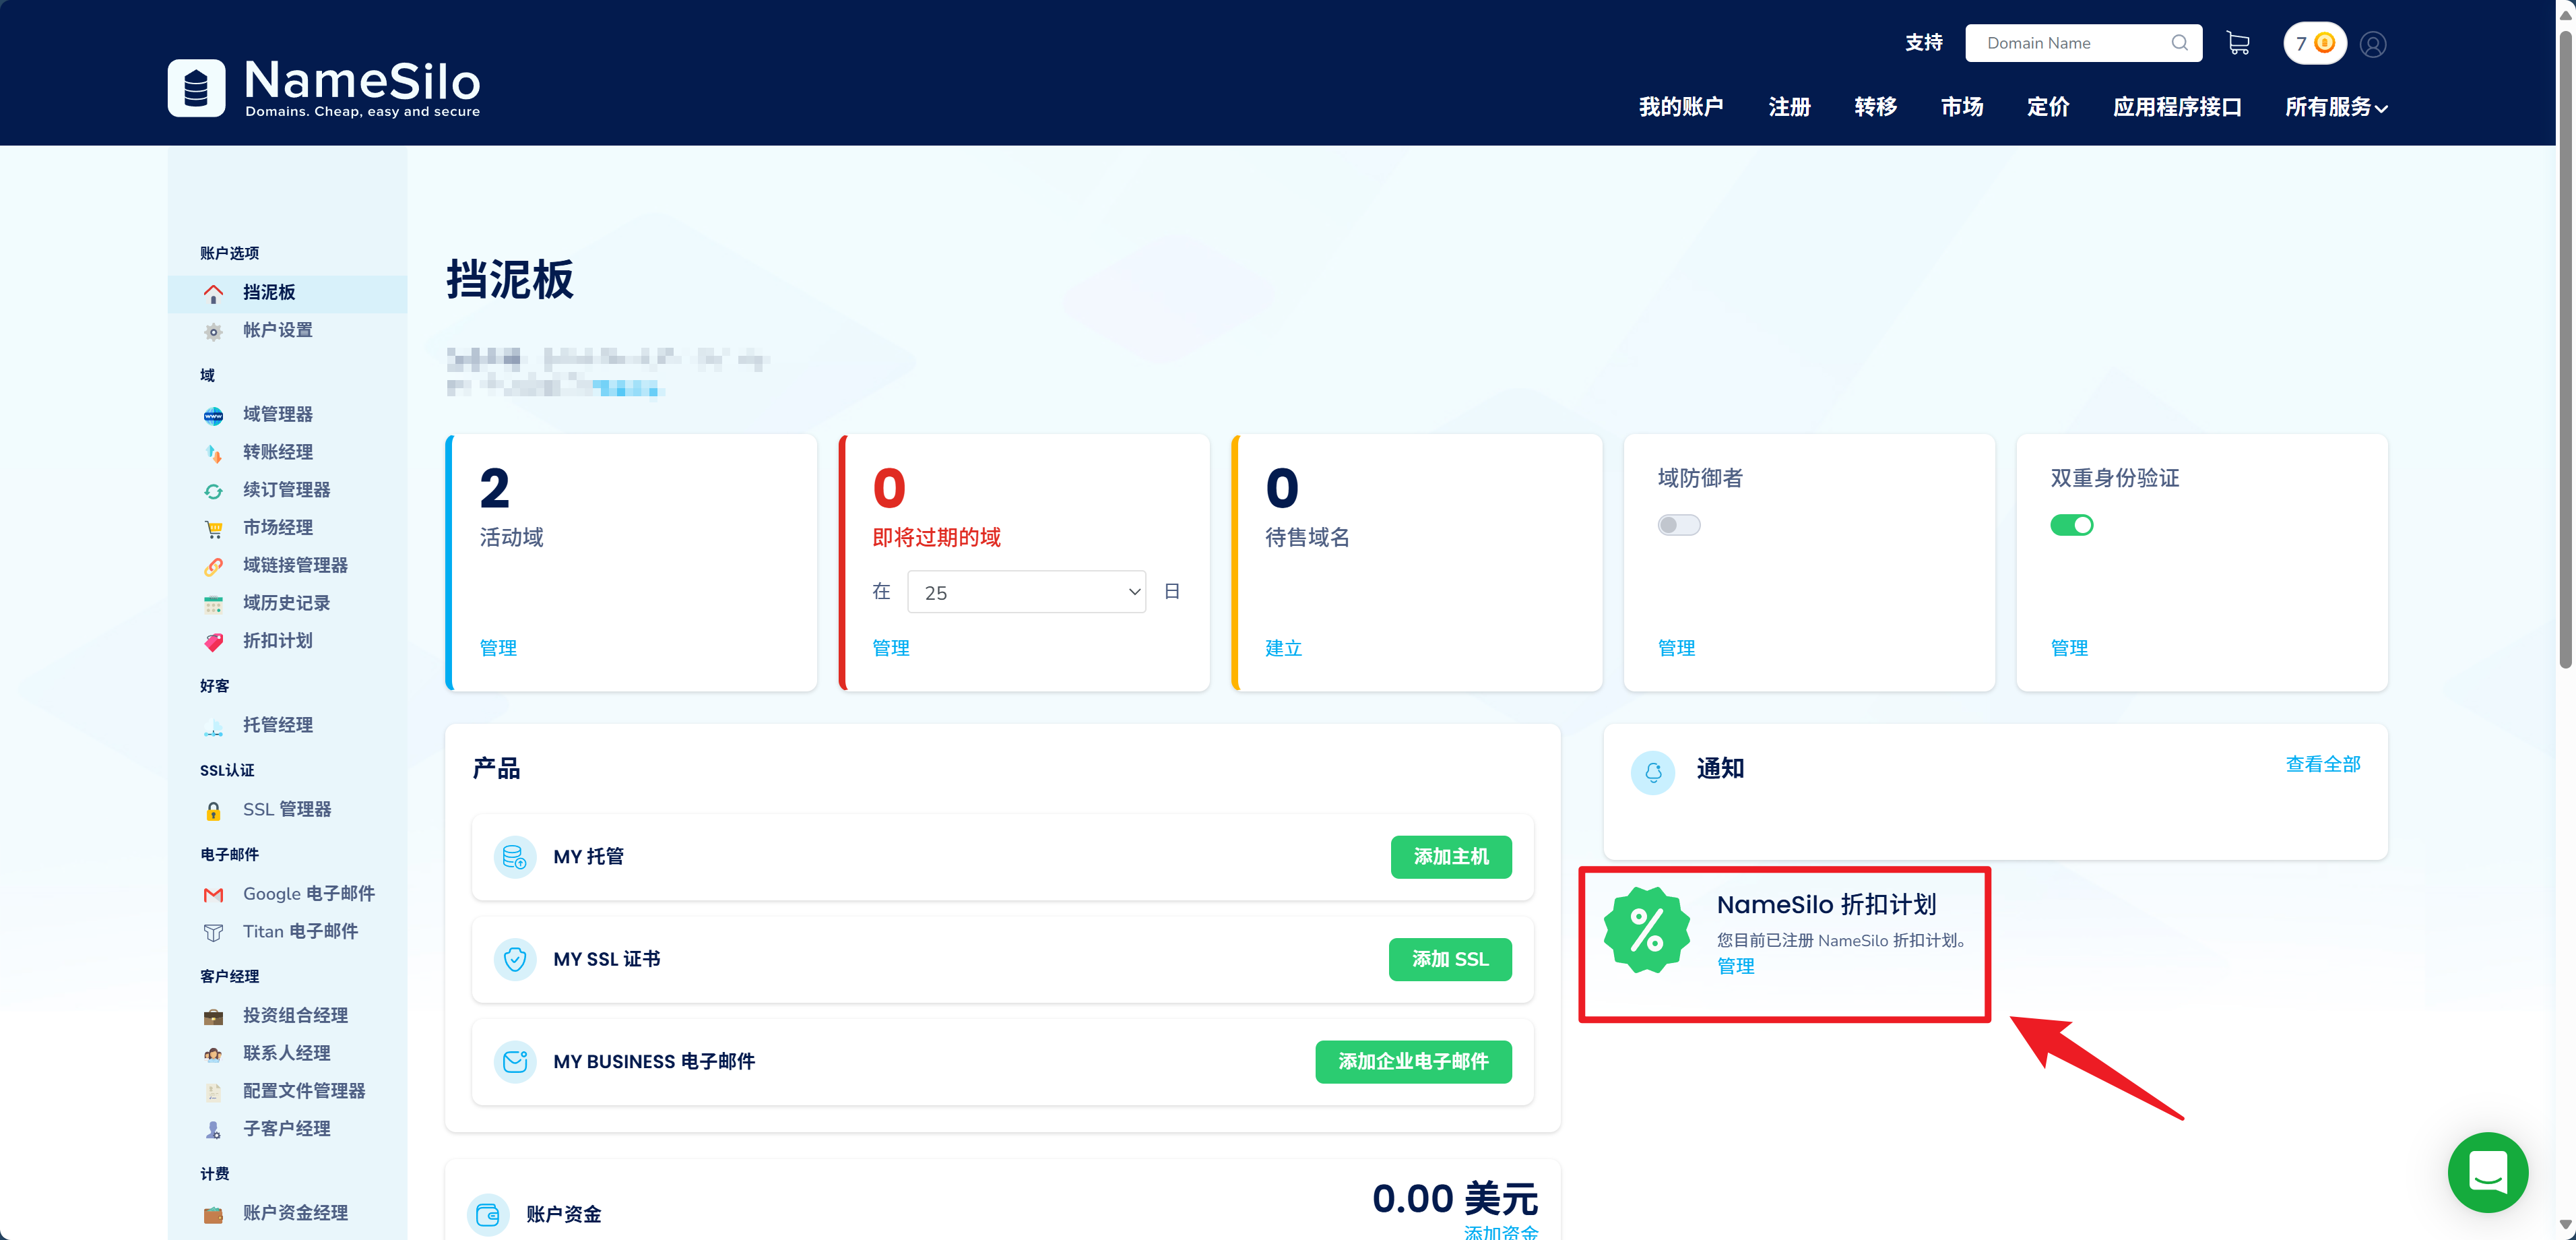Click 建立 under 待售域名
This screenshot has width=2576, height=1240.
click(x=1284, y=648)
